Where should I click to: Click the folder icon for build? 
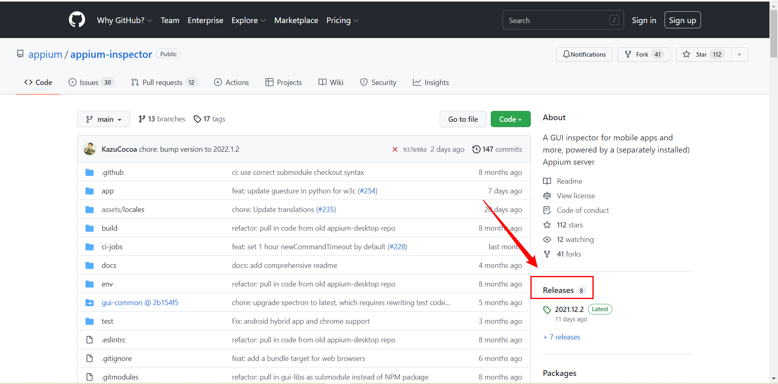click(x=90, y=228)
